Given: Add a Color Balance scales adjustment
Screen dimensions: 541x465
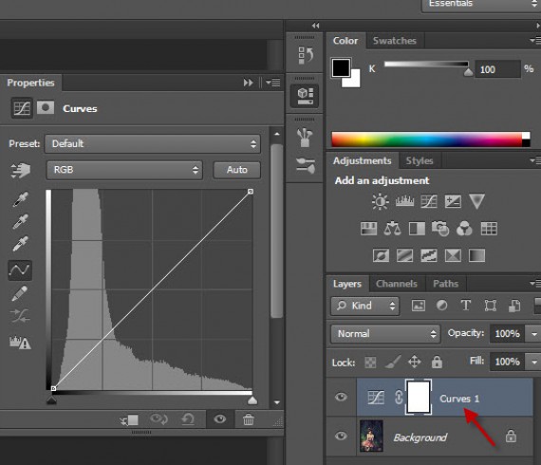Looking at the screenshot, I should [392, 229].
